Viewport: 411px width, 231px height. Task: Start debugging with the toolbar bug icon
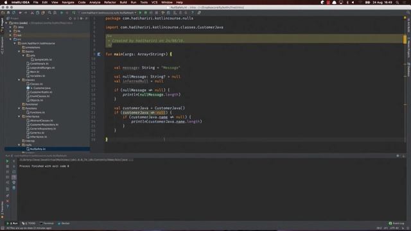tap(146, 13)
